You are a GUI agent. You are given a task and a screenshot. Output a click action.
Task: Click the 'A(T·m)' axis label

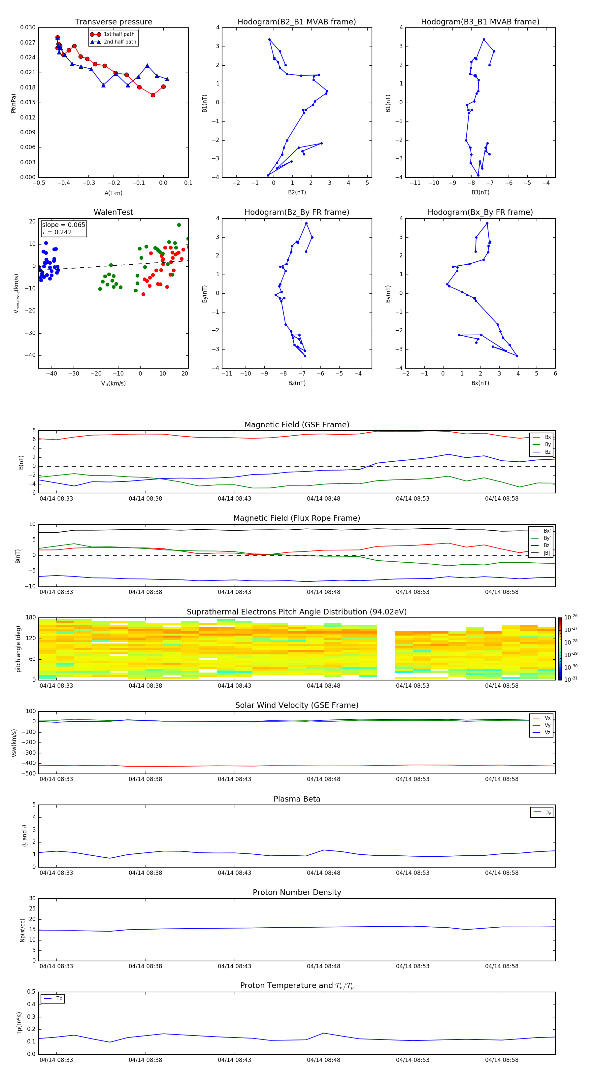pos(113,193)
